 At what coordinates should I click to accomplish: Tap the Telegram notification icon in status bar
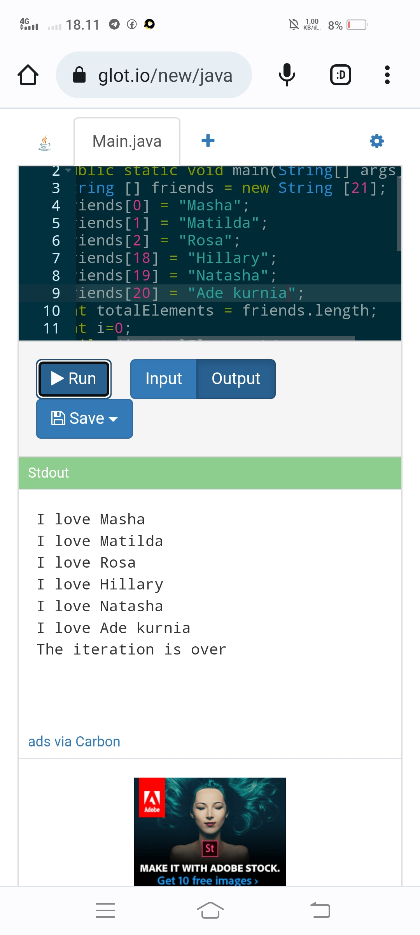[114, 25]
